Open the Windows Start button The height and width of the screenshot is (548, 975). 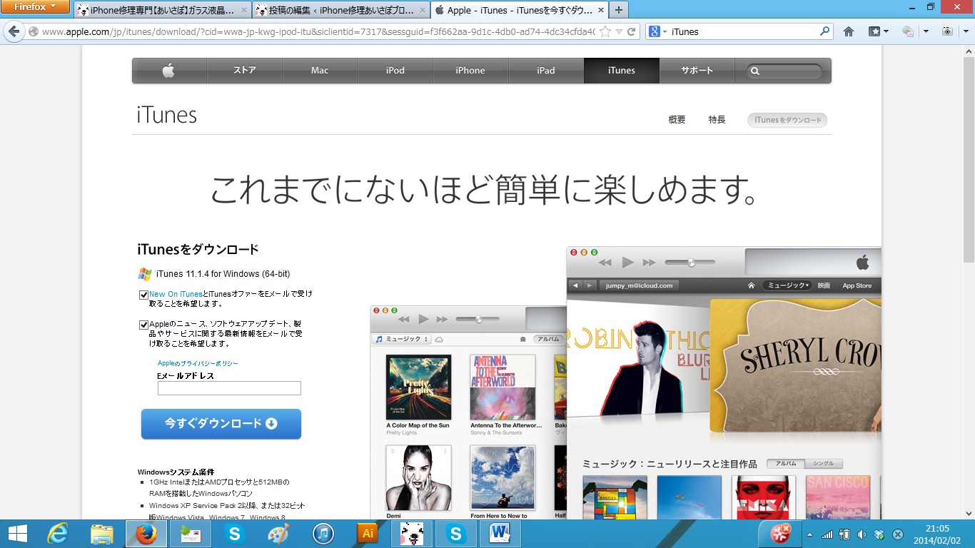[x=17, y=534]
